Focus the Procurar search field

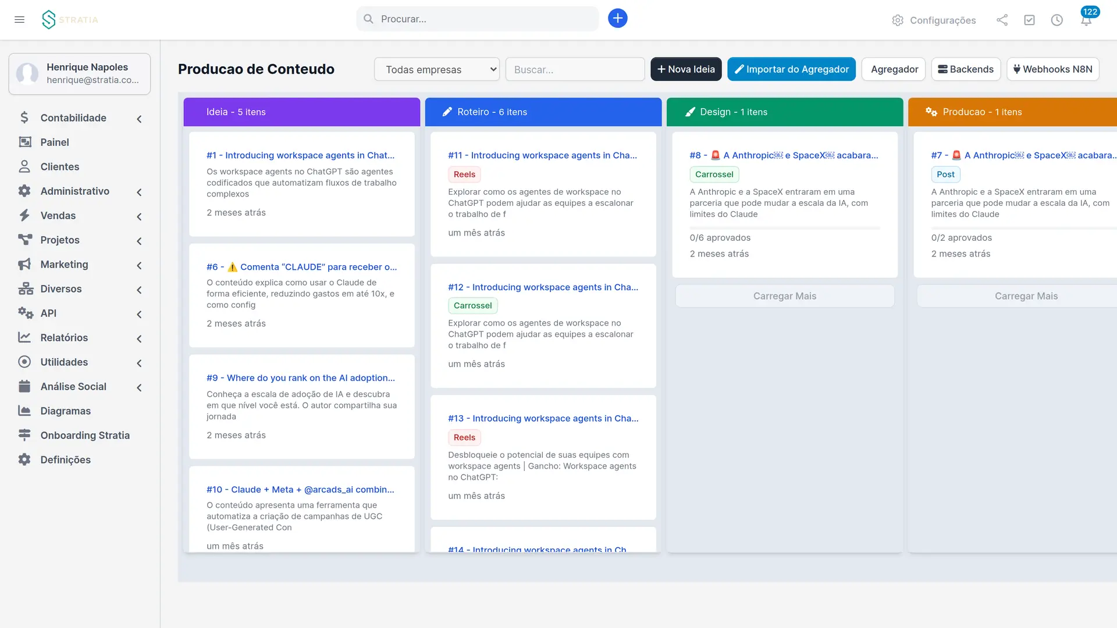(478, 19)
